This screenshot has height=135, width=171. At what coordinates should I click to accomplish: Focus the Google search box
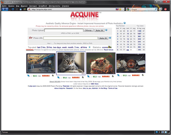click(143, 9)
